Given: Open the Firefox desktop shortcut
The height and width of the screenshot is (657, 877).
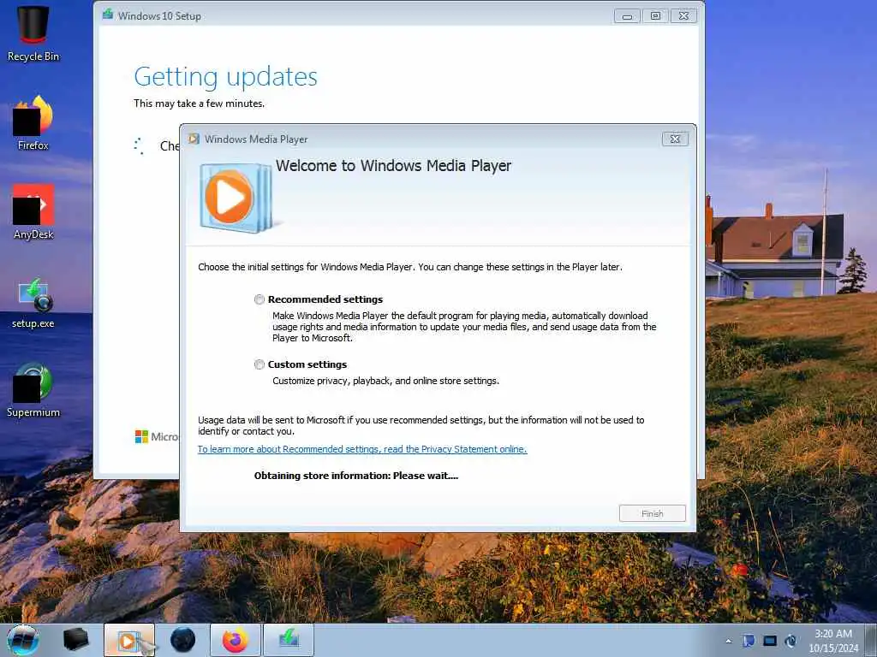Looking at the screenshot, I should (x=33, y=122).
